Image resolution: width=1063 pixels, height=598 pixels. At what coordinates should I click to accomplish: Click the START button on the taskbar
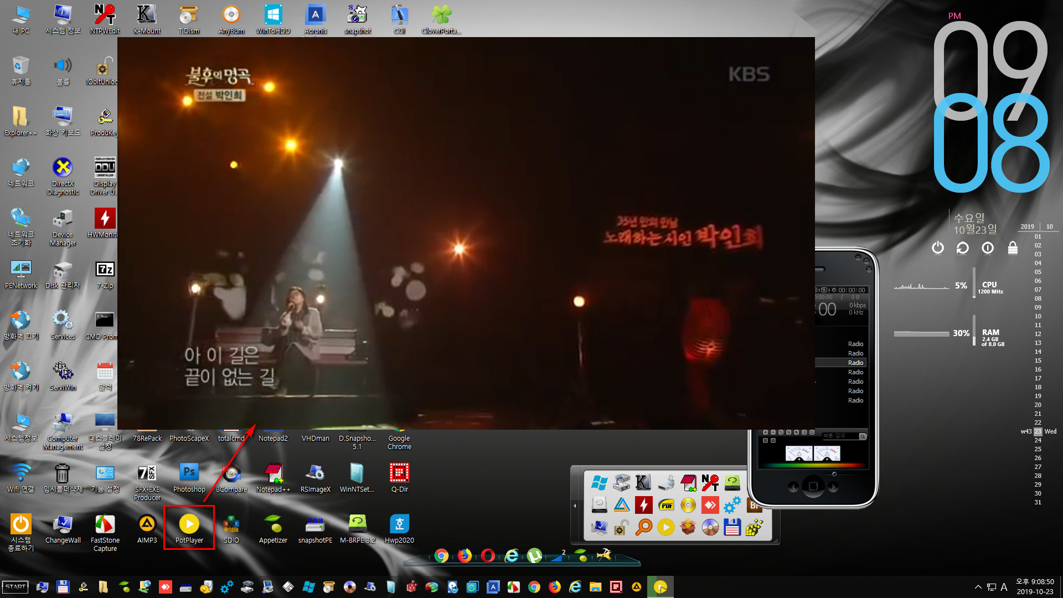tap(16, 587)
